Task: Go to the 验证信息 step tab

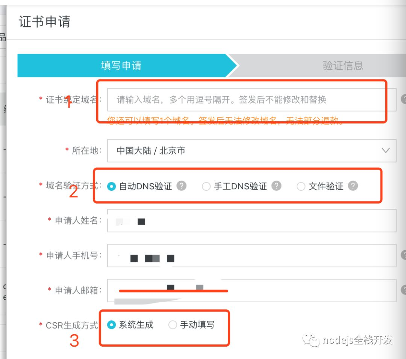Action: [x=342, y=66]
